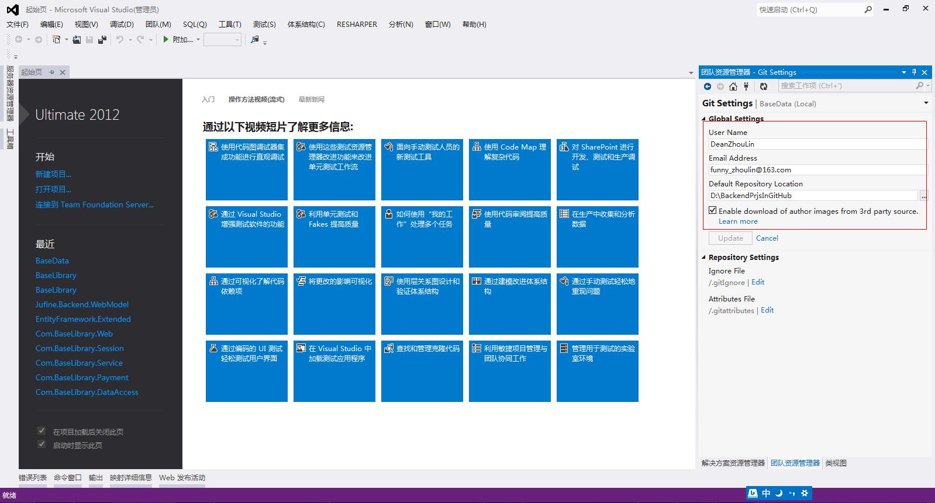Click the IME moon icon in language bar
This screenshot has width=935, height=503.
[779, 493]
